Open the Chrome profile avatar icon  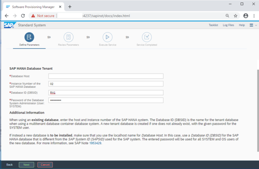pos(246,16)
